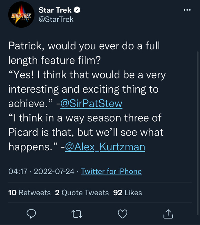Image resolution: width=200 pixels, height=225 pixels.
Task: Click the blue verified badge
Action: tap(77, 10)
